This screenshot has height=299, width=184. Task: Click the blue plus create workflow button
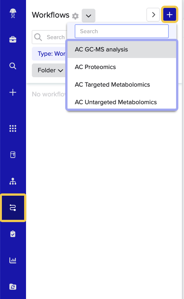pos(170,15)
